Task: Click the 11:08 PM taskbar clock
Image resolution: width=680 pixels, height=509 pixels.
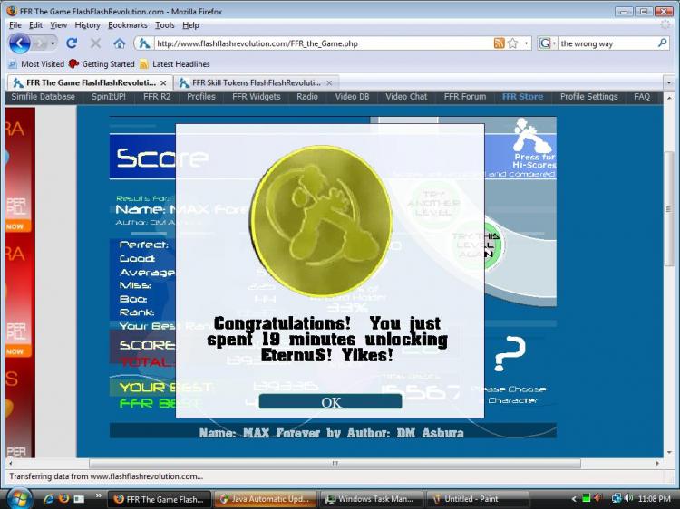Action: 655,499
